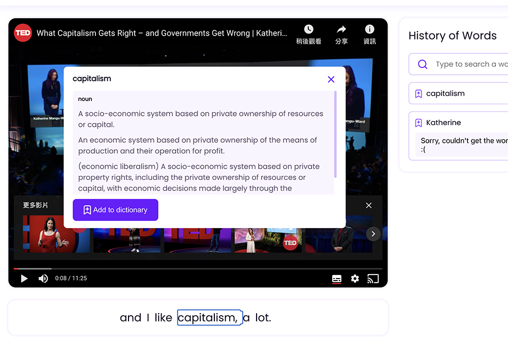Dismiss the more videos overlay
The image size is (508, 339).
tap(369, 205)
